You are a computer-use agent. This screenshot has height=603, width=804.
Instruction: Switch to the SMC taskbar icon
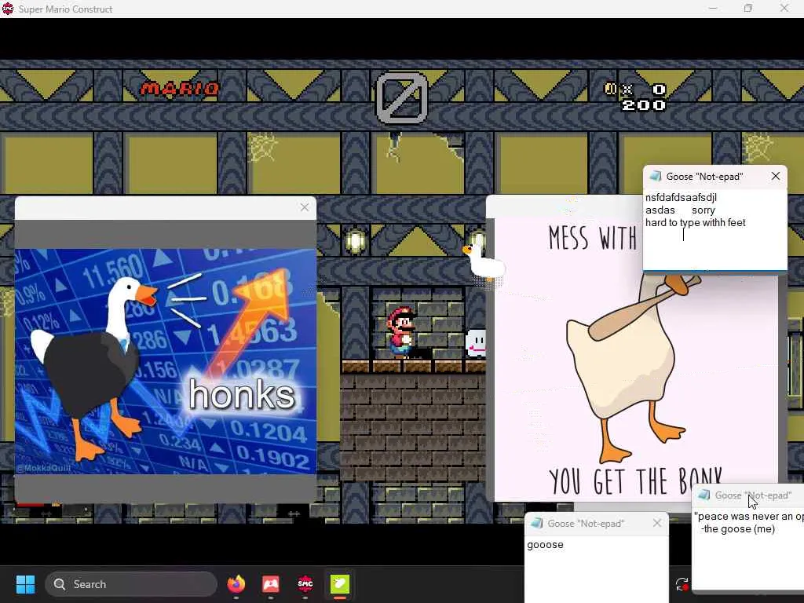pyautogui.click(x=305, y=584)
